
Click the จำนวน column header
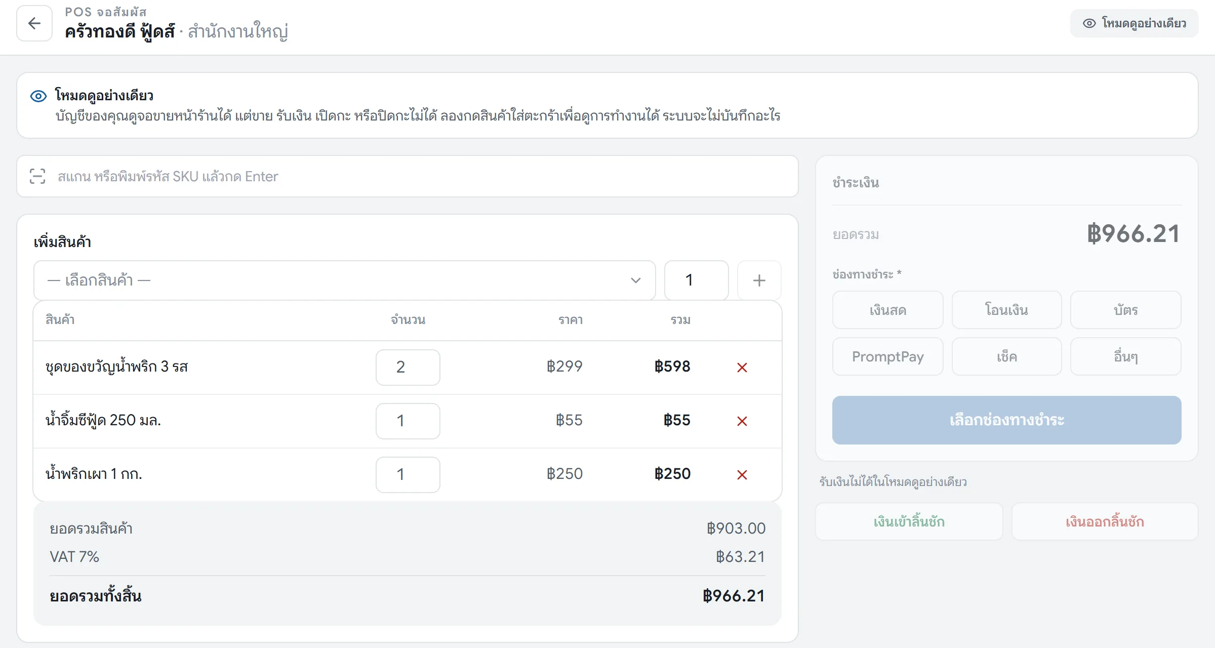(x=408, y=320)
